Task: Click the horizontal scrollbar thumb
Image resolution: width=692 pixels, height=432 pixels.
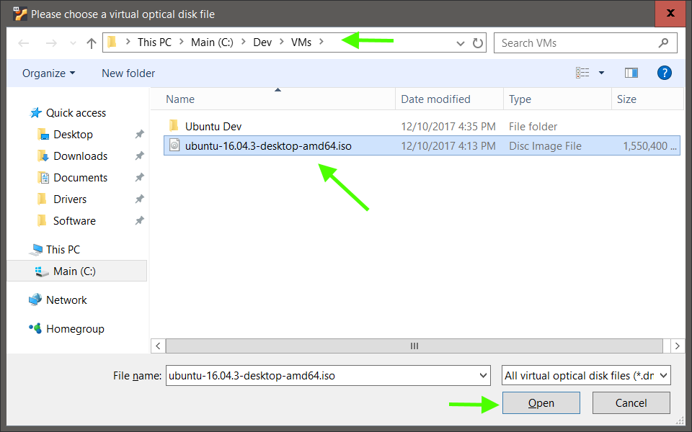Action: tap(414, 346)
